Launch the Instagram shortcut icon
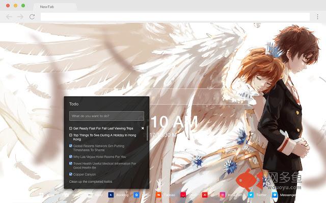 tap(223, 194)
